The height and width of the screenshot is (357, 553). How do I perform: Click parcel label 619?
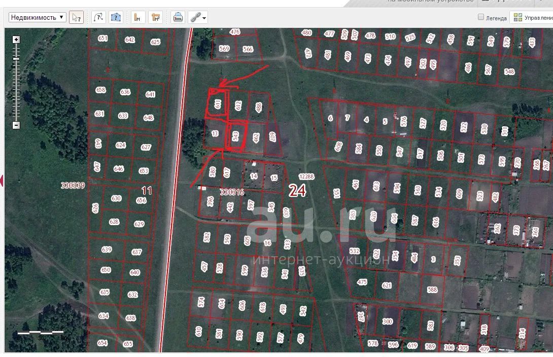coord(412,346)
